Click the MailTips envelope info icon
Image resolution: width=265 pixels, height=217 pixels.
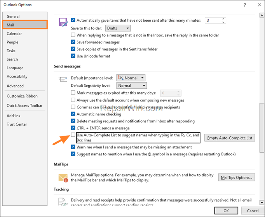point(63,178)
